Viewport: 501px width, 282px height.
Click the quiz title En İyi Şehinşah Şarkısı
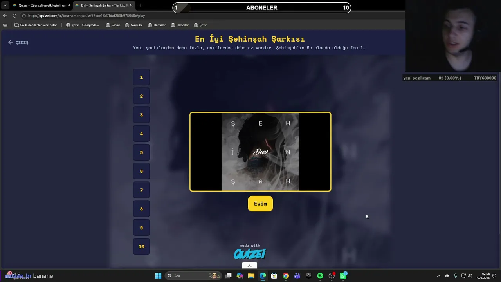[250, 39]
